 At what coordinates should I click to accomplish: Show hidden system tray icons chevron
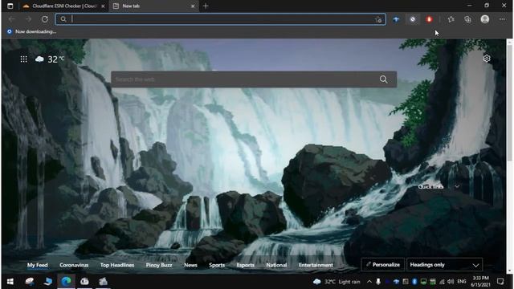coord(369,282)
